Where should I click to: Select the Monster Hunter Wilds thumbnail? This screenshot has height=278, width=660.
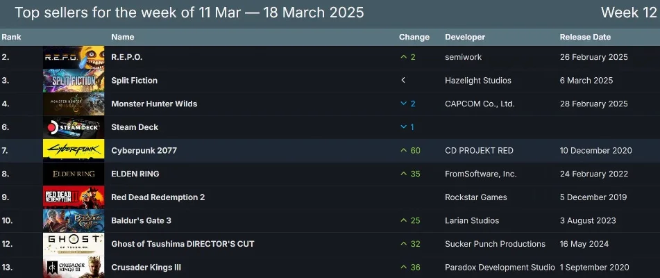74,104
